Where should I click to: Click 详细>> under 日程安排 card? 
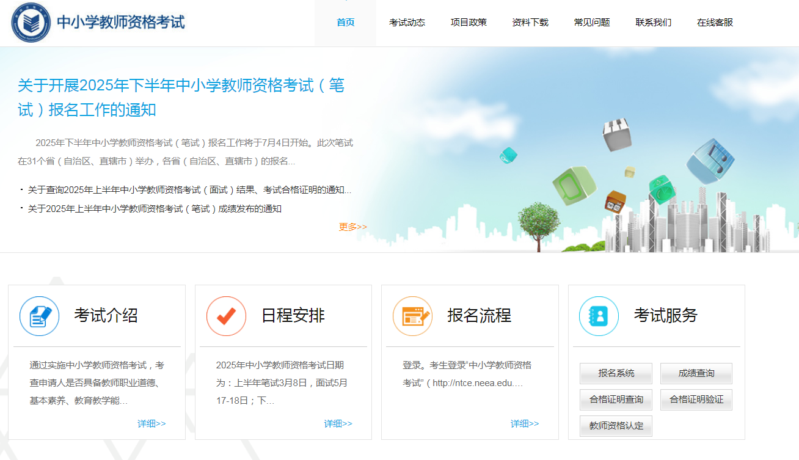pos(338,423)
